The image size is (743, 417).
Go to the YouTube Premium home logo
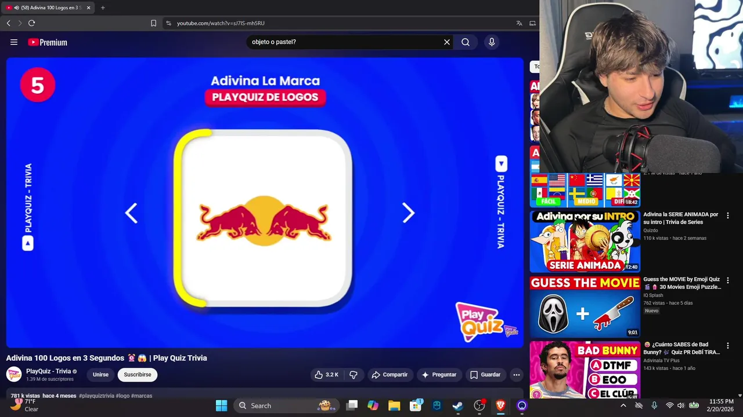pos(48,42)
